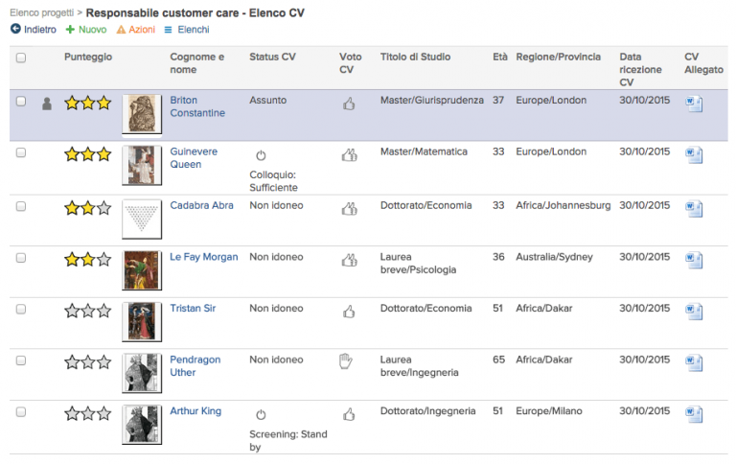The width and height of the screenshot is (736, 464).
Task: Check the box for Cadabra Abra
Action: (21, 206)
